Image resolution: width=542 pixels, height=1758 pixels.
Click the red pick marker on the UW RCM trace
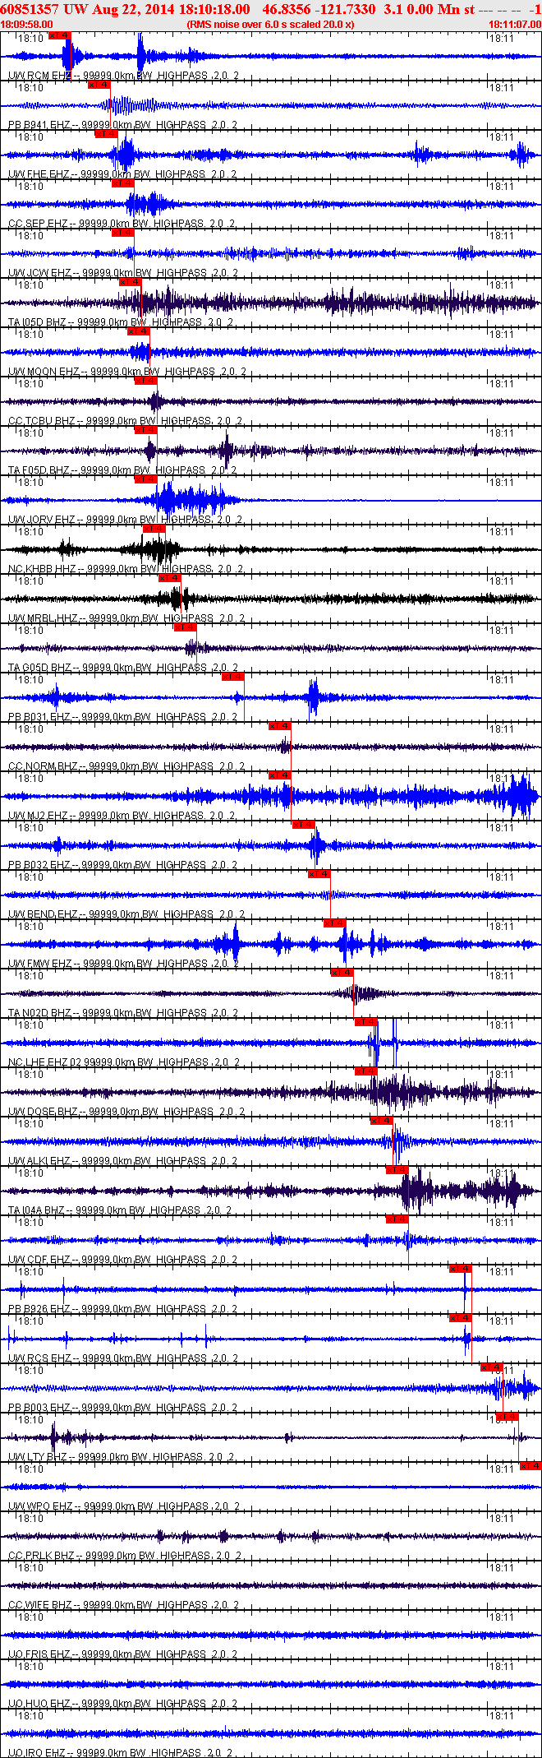tap(60, 35)
